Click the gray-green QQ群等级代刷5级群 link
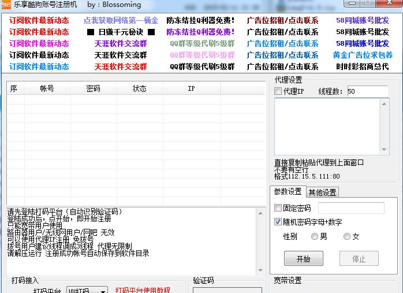Screen dimensions: 403x293 [202, 43]
